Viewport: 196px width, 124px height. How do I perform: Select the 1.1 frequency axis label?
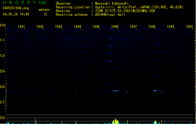click(3, 40)
